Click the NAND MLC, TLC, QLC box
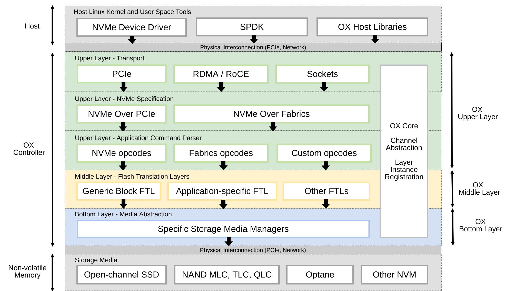The image size is (505, 291). point(227,275)
